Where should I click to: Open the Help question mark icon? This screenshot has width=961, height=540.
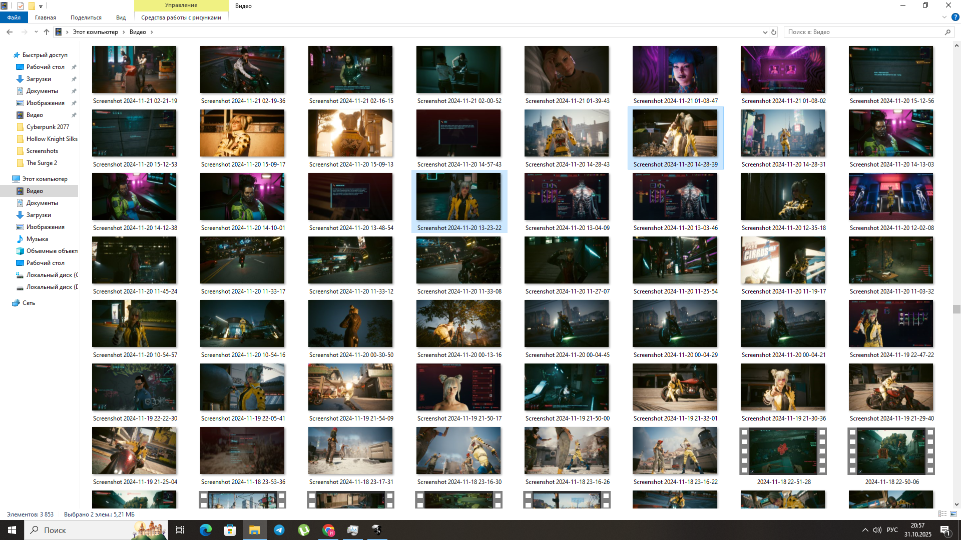[955, 17]
